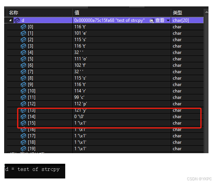Click the cube icon for element [10]
This screenshot has height=183, width=213.
pos(23,91)
